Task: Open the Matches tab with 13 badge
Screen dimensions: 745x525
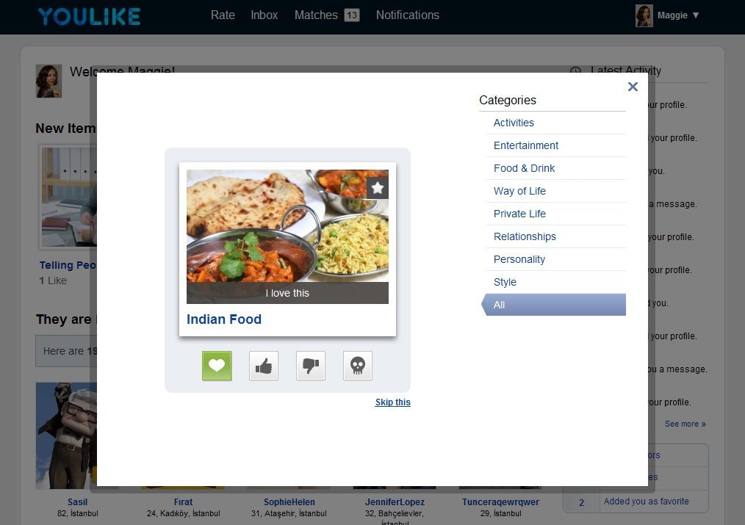Action: (326, 15)
